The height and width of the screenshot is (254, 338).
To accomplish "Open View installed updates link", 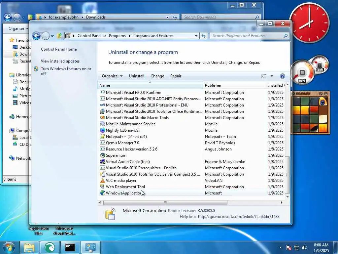I will [60, 61].
